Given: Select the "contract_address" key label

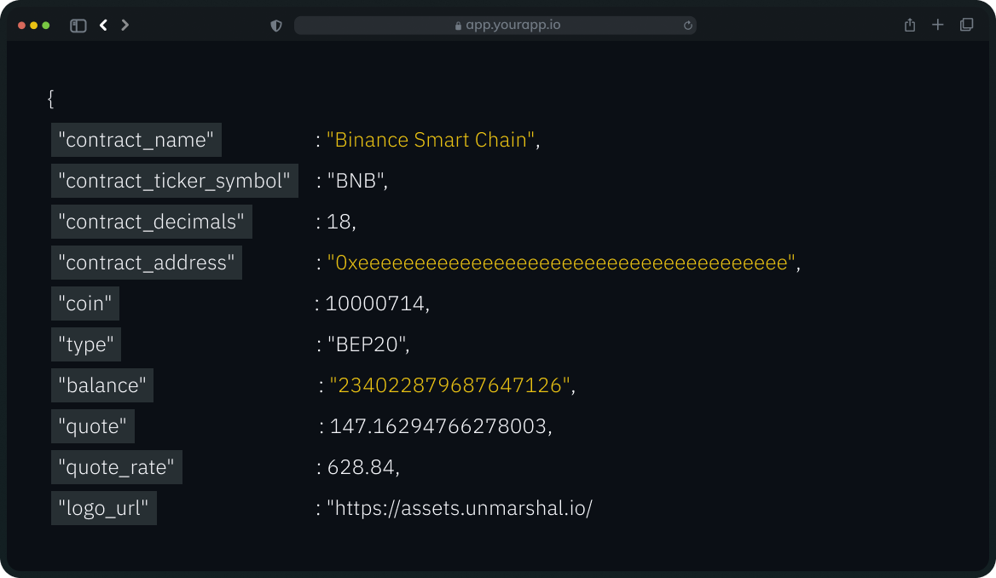Looking at the screenshot, I should click(147, 263).
